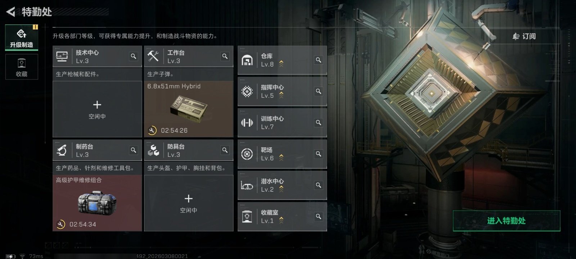Open the 高级护甲维修组合 production item
The image size is (576, 259).
[x=97, y=203]
